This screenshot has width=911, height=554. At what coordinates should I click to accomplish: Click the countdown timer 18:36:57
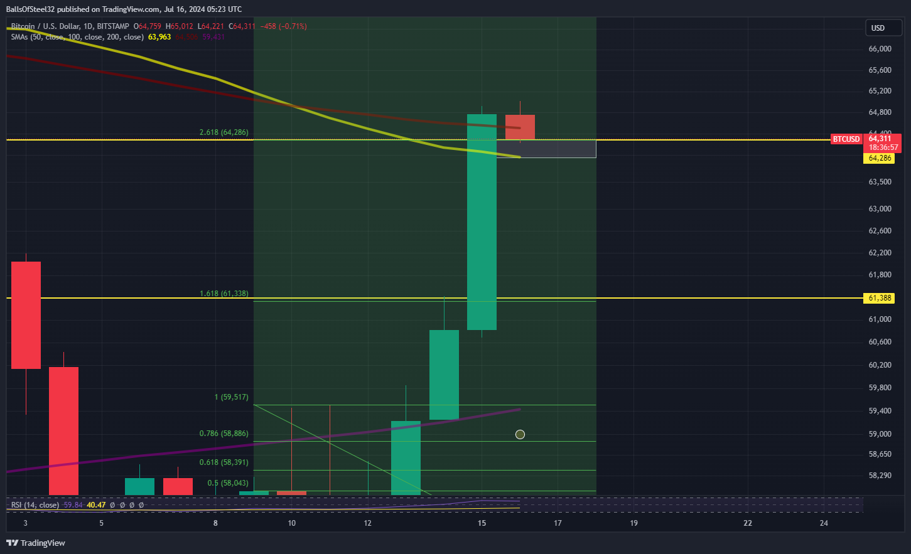pos(883,147)
